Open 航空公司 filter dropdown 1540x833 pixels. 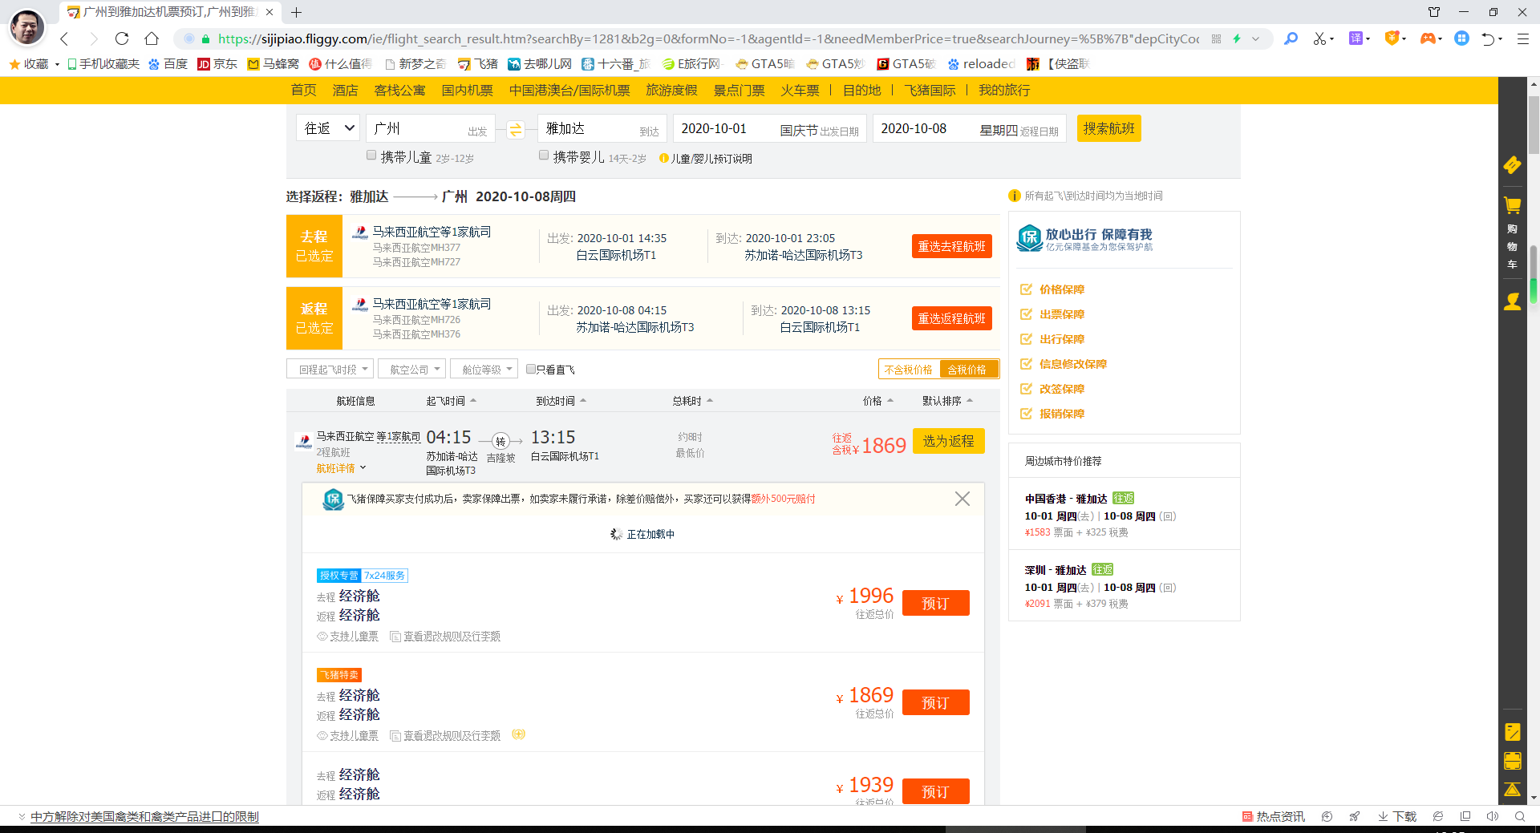point(412,370)
